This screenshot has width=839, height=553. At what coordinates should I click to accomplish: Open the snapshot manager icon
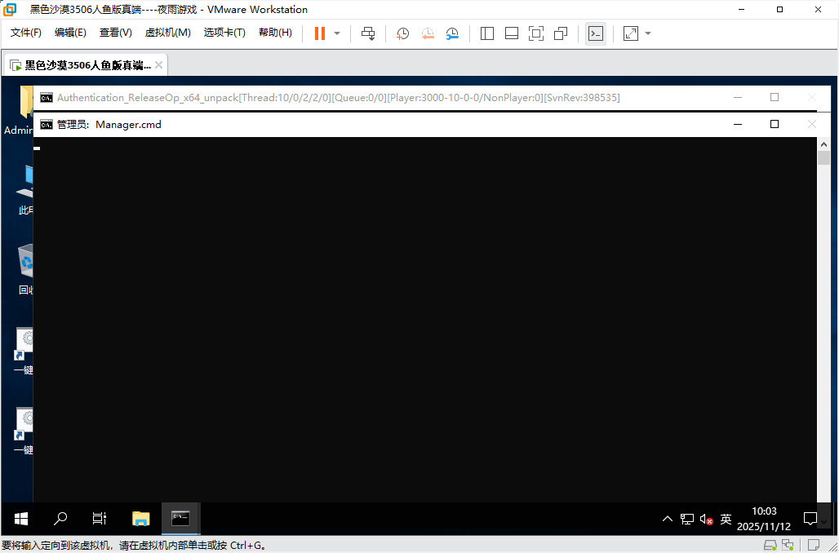point(452,33)
